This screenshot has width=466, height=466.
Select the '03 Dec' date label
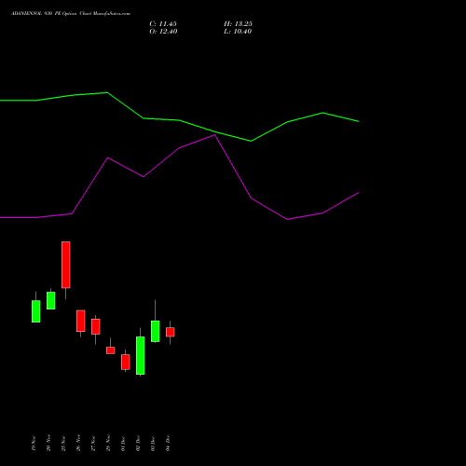pyautogui.click(x=153, y=443)
